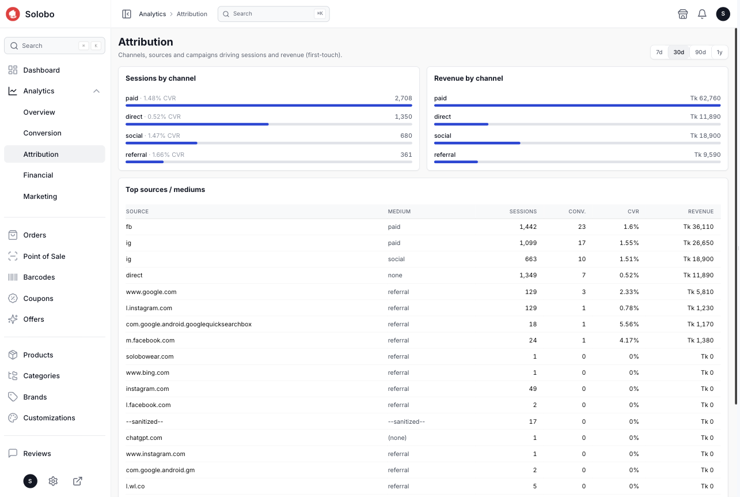This screenshot has width=740, height=497.
Task: Select the com.google.android.googlequicksearchbox row
Action: point(423,324)
